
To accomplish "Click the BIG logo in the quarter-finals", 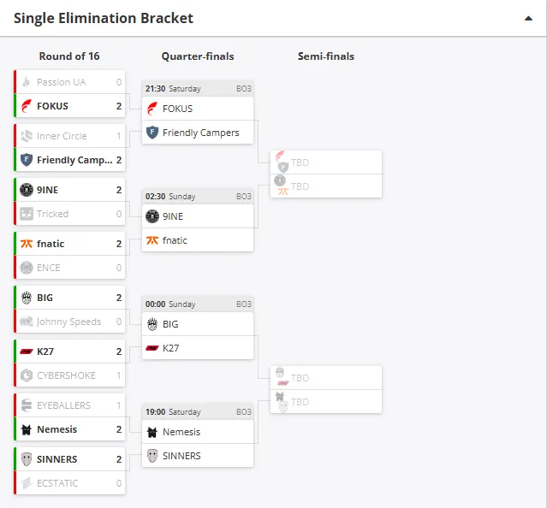I will click(x=152, y=324).
